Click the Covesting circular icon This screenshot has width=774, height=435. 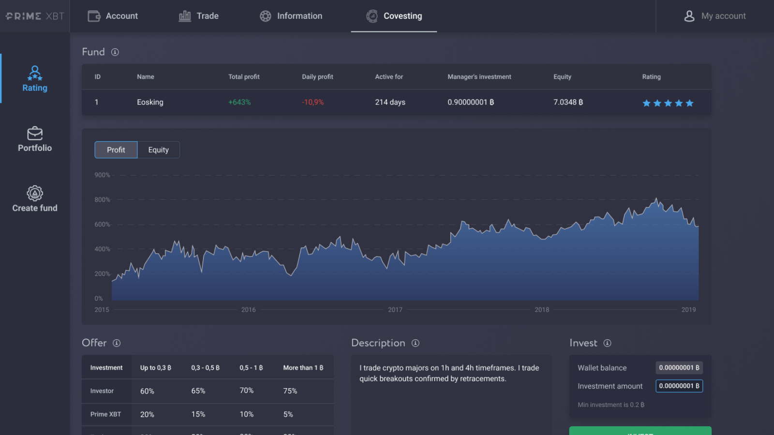(x=372, y=16)
